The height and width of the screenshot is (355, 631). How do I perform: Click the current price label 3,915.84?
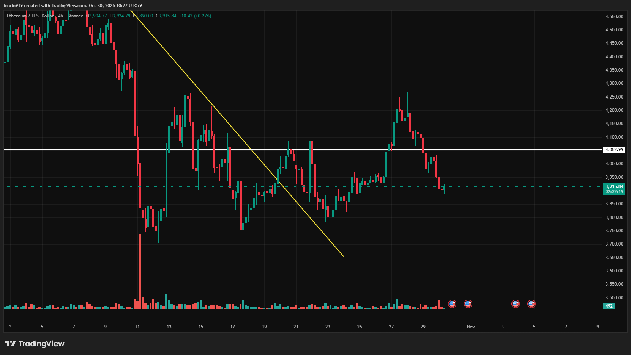[614, 186]
